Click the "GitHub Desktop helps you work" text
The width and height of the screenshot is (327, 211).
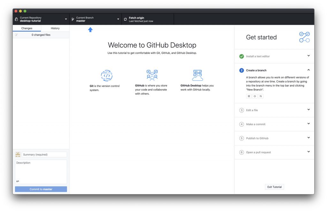(197, 88)
